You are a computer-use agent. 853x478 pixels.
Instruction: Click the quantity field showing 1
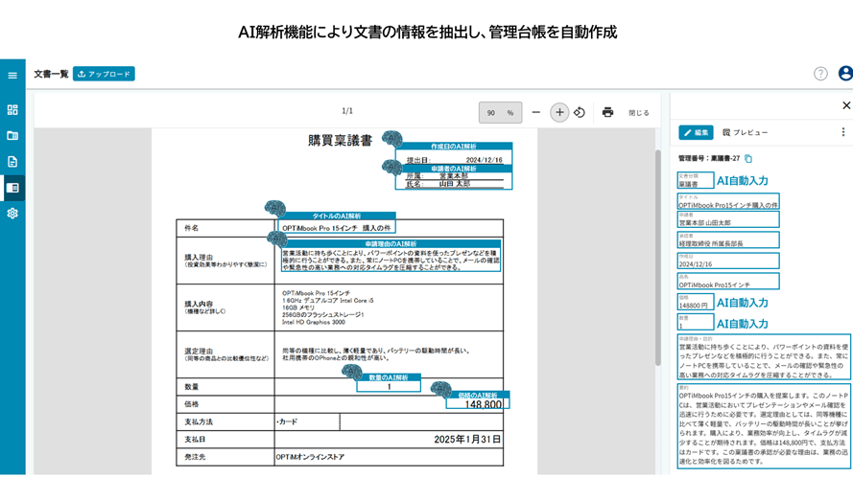[x=696, y=322]
